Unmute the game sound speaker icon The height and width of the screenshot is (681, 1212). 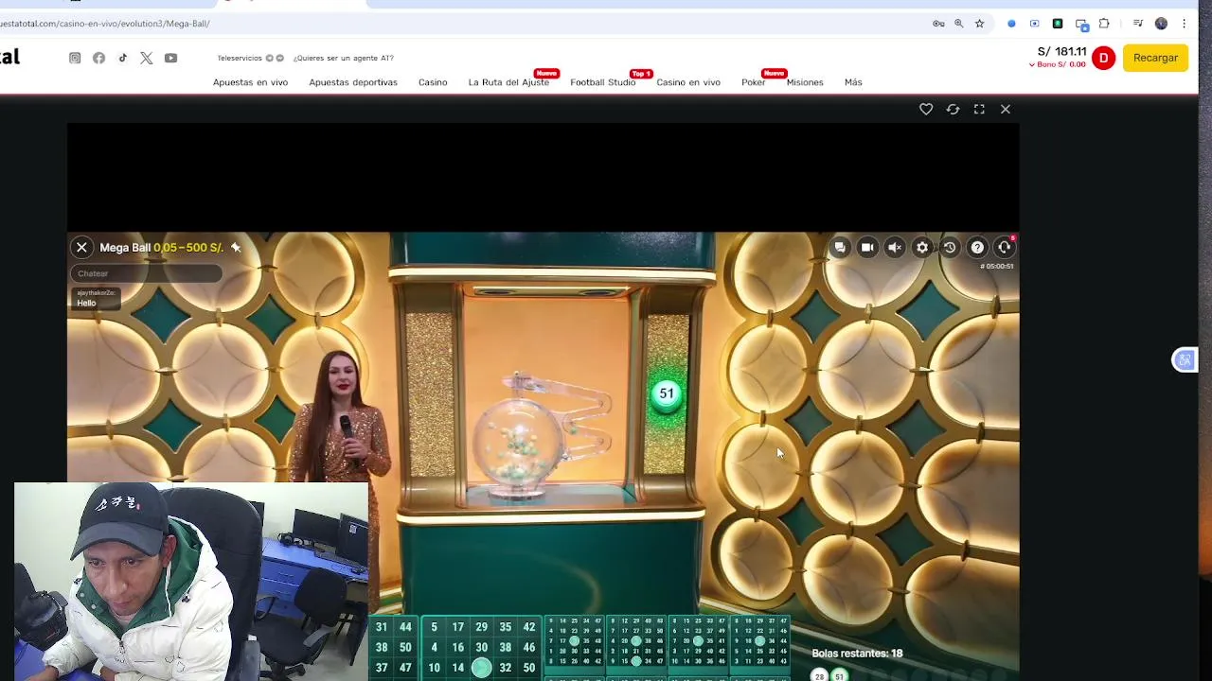point(895,248)
